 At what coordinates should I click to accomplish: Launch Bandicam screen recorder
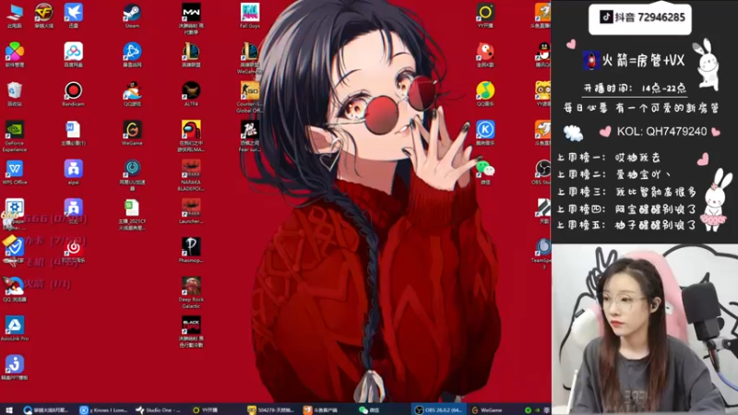[x=74, y=93]
